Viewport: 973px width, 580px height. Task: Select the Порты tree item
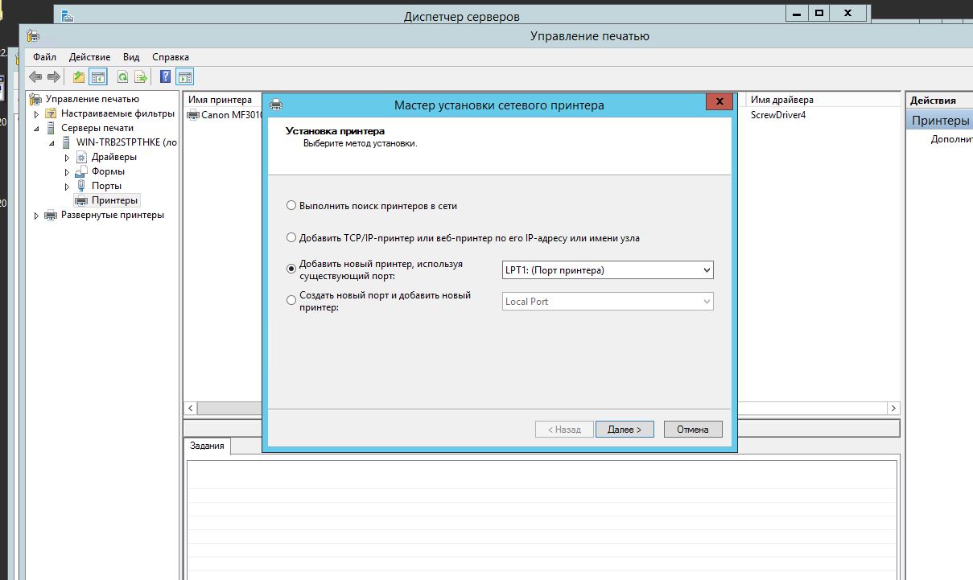(x=106, y=186)
